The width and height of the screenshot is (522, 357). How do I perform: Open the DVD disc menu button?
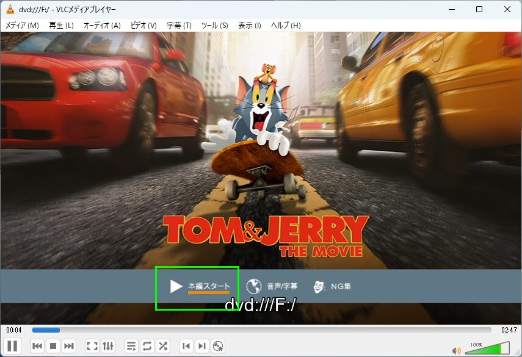[x=218, y=346]
